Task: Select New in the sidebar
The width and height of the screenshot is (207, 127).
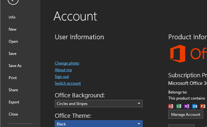Action: click(12, 29)
